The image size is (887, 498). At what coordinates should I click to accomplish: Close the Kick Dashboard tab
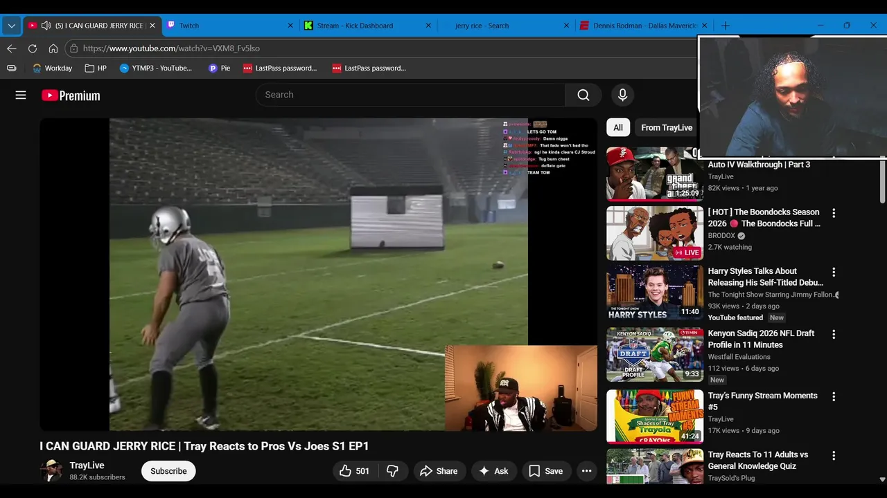click(429, 26)
